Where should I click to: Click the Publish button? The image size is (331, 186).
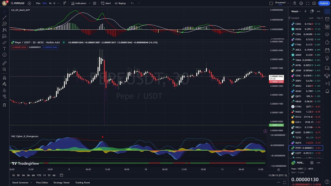click(324, 3)
